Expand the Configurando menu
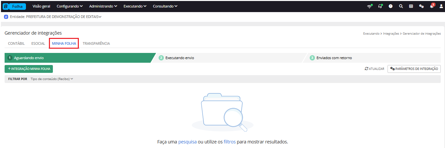The width and height of the screenshot is (445, 148). click(70, 6)
